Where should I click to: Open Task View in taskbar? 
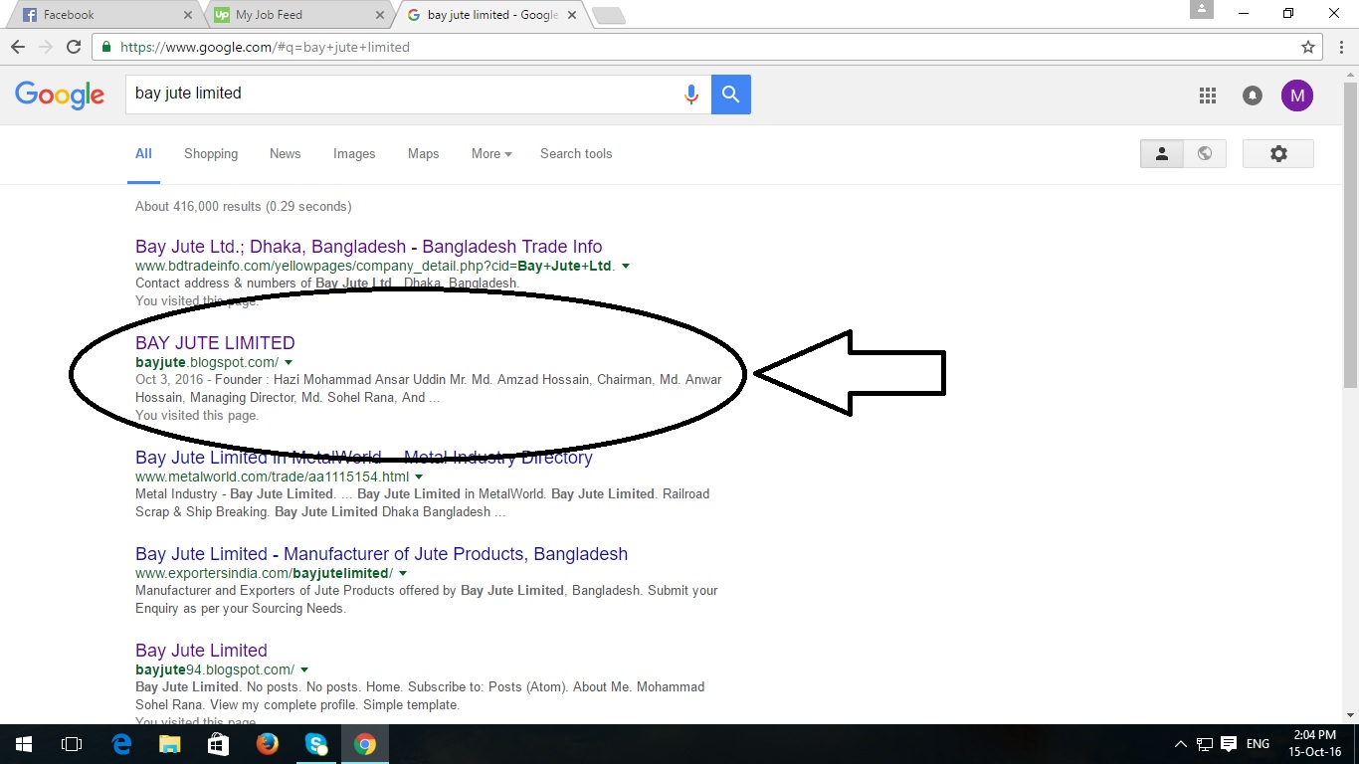[72, 744]
